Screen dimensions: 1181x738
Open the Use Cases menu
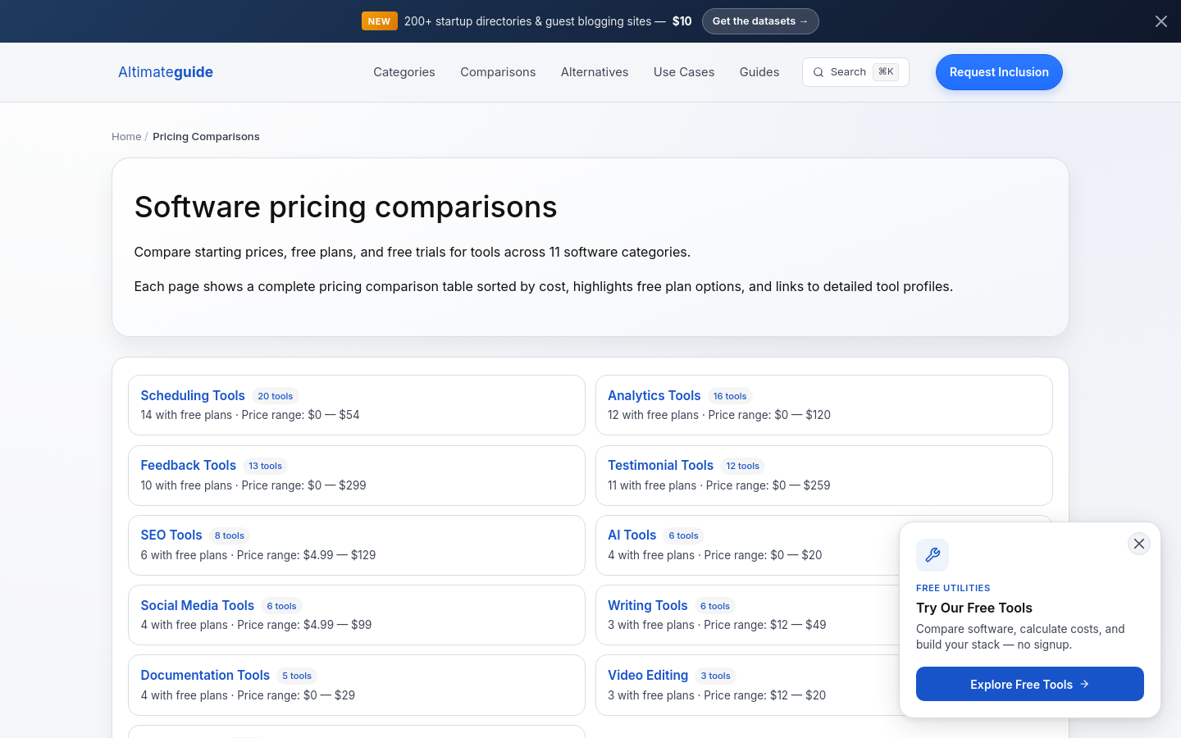(684, 72)
